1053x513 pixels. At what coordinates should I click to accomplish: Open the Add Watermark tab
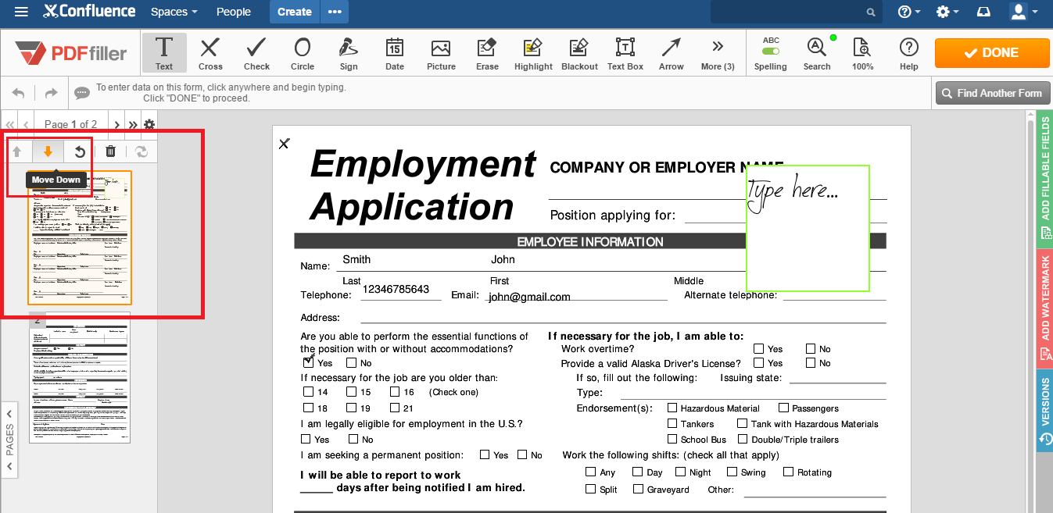(1045, 308)
